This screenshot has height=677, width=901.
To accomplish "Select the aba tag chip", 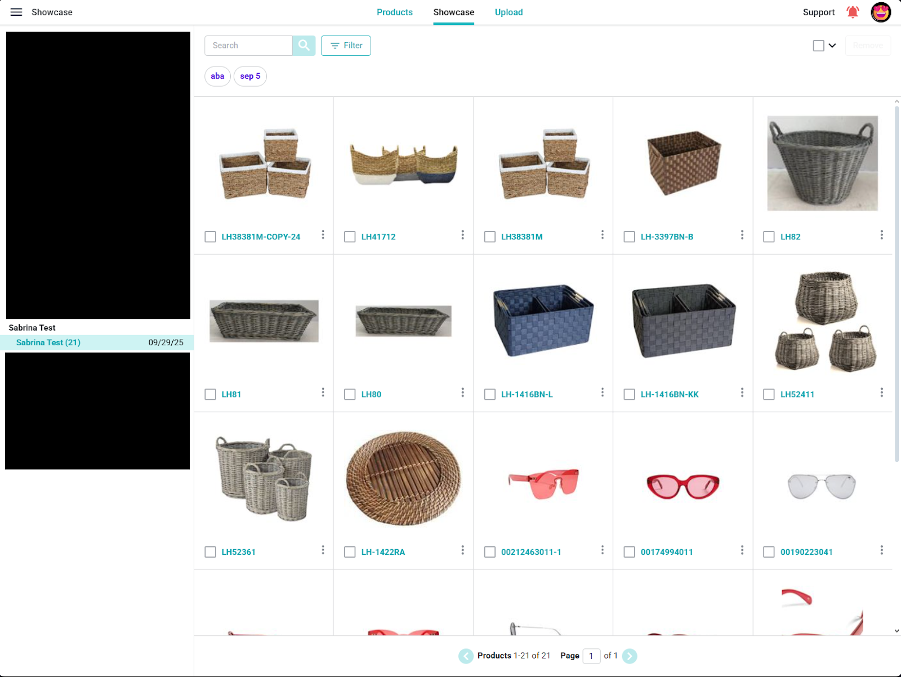I will (217, 76).
